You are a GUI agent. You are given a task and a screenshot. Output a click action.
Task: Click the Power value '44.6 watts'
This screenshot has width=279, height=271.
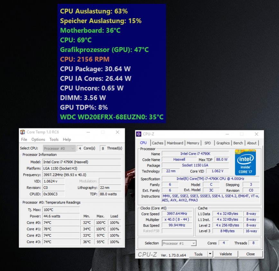click(x=61, y=216)
